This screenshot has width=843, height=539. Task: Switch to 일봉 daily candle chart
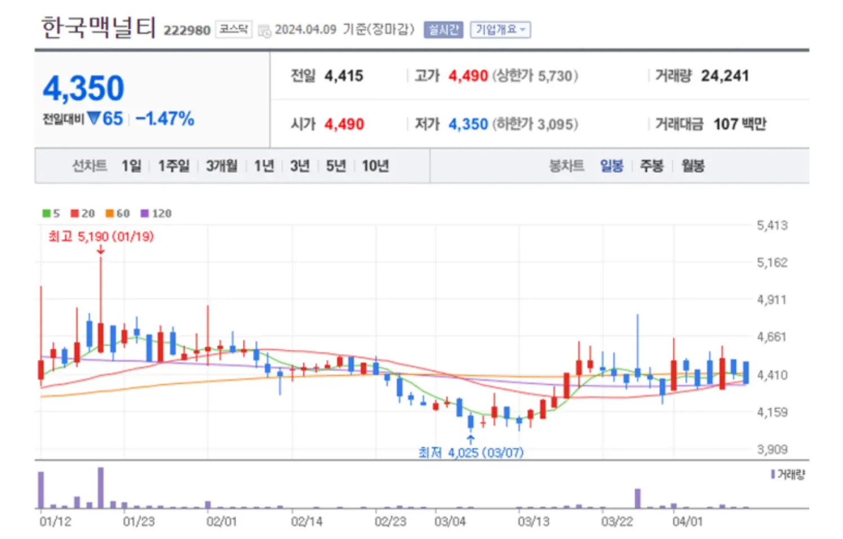[x=611, y=166]
